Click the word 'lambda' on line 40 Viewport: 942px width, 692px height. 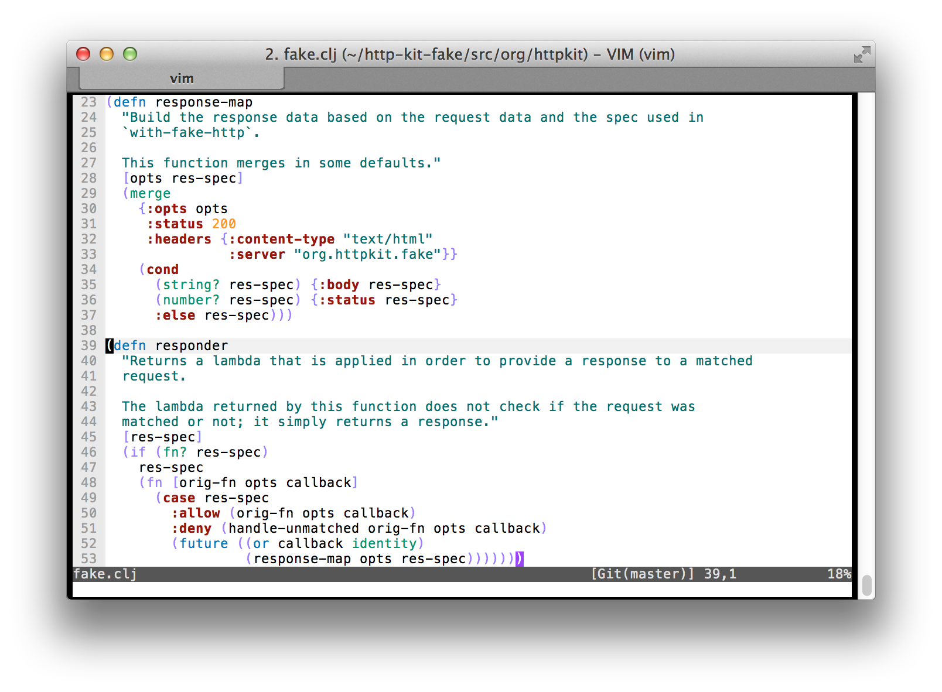237,361
